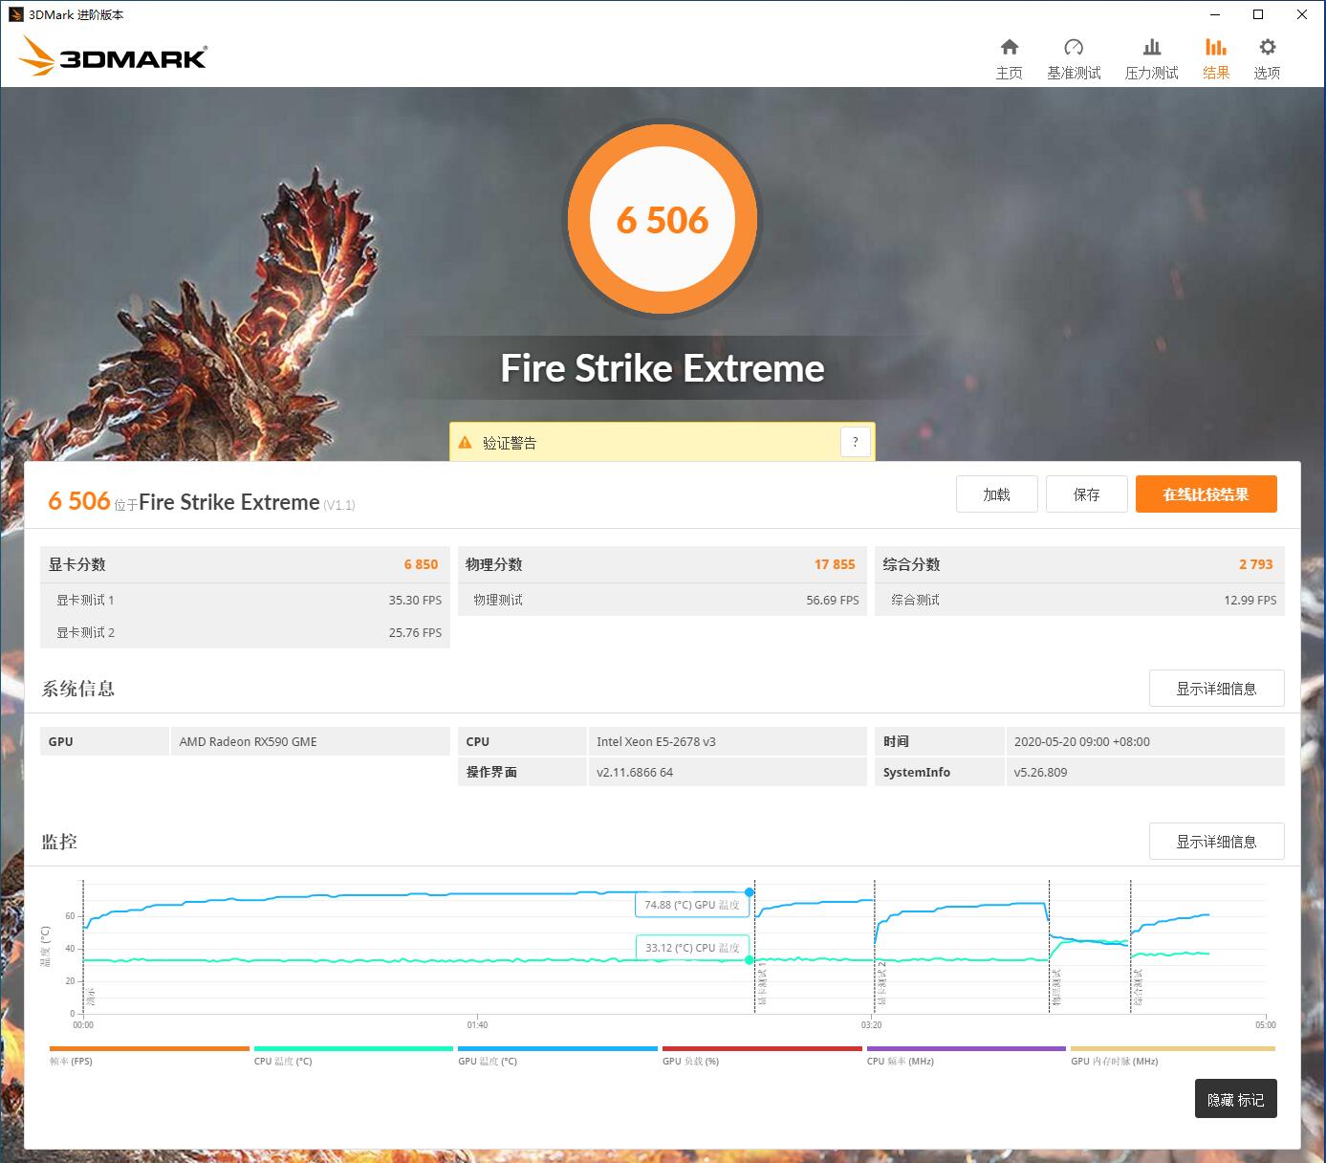Screen dimensions: 1326x1163
Task: Click the 3DMark app icon in title bar
Action: tap(15, 14)
